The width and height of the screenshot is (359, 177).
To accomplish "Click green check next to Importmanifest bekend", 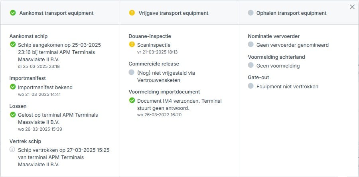I will pyautogui.click(x=13, y=87).
